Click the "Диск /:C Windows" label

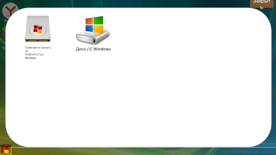click(93, 49)
